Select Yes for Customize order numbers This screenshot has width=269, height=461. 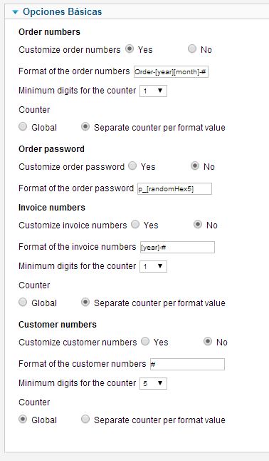(130, 49)
